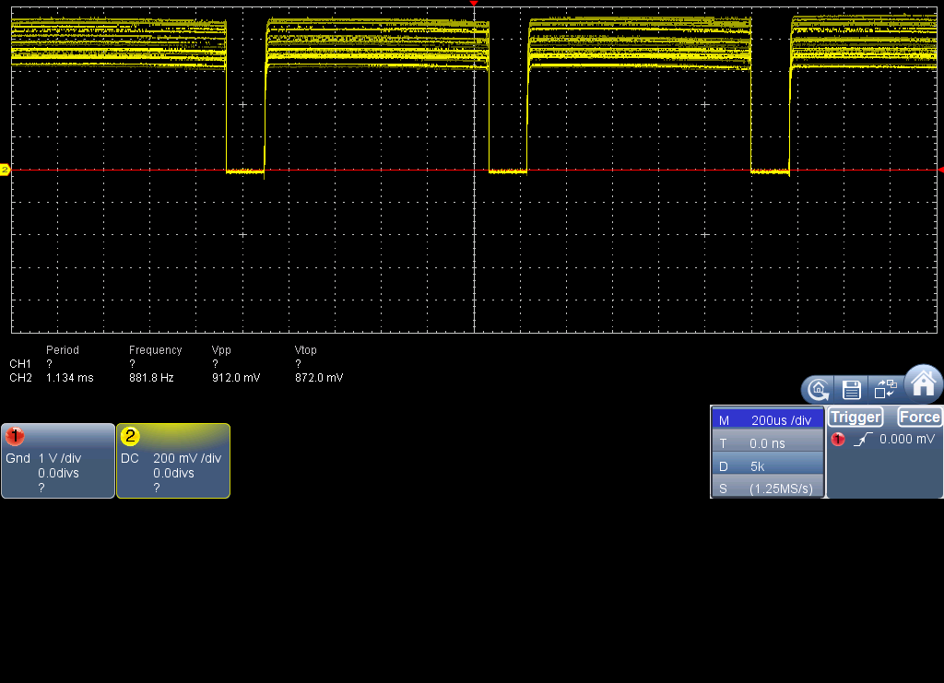Select the channel 2 DC coupling label
944x683 pixels.
pos(130,458)
